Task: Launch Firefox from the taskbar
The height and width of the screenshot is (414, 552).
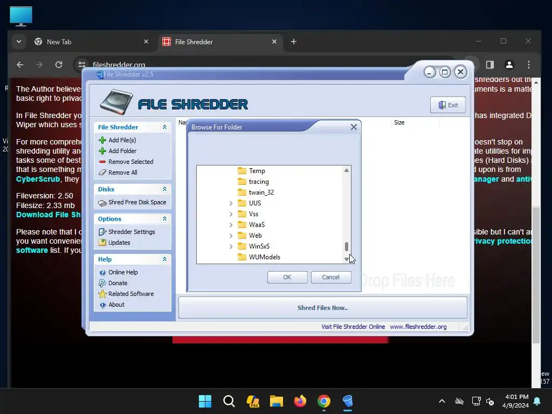Action: tap(300, 401)
